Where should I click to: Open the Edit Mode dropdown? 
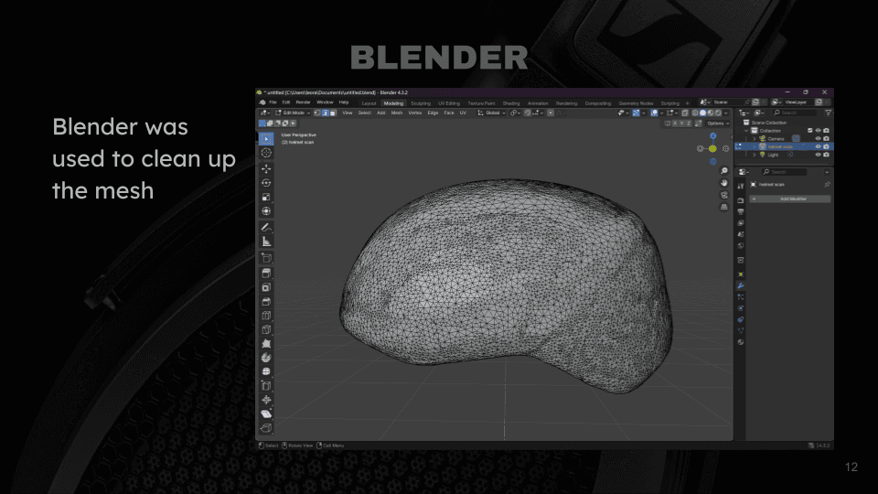293,113
